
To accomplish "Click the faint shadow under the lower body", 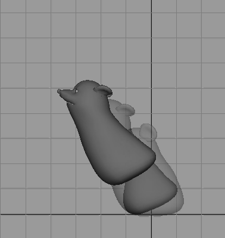I will tap(151, 215).
